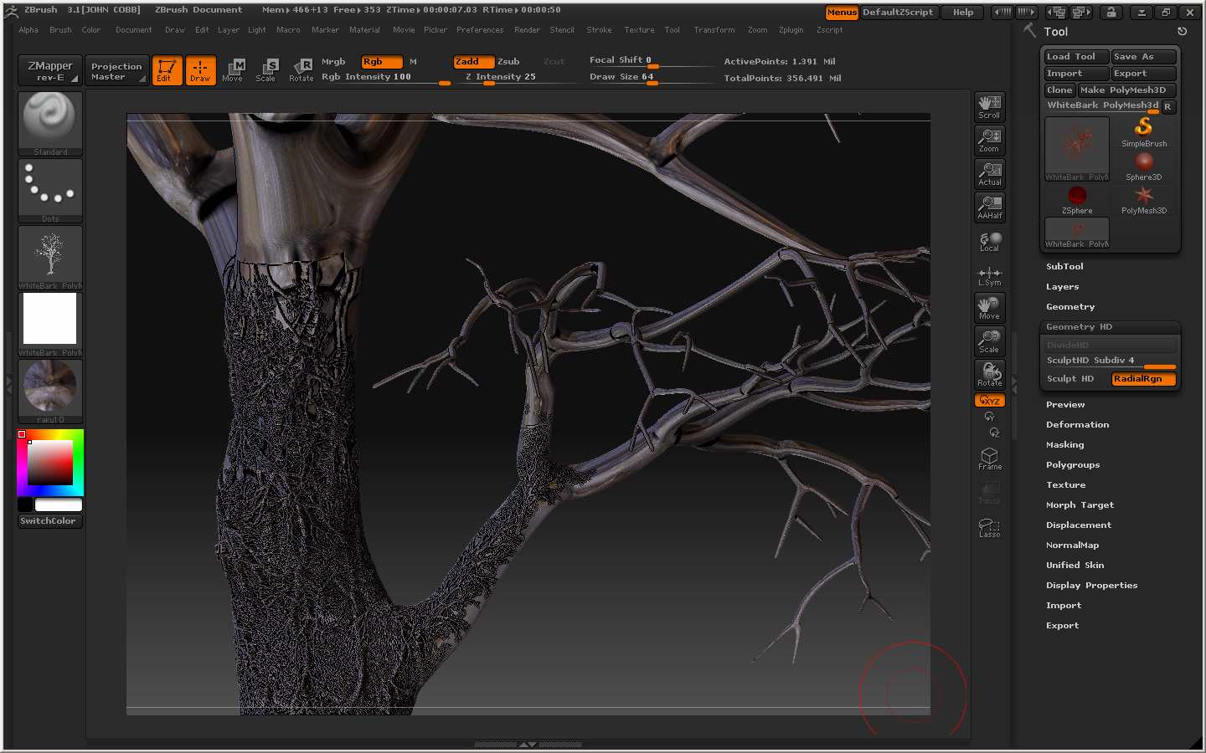
Task: Switch to Scale transform mode
Action: (x=266, y=70)
